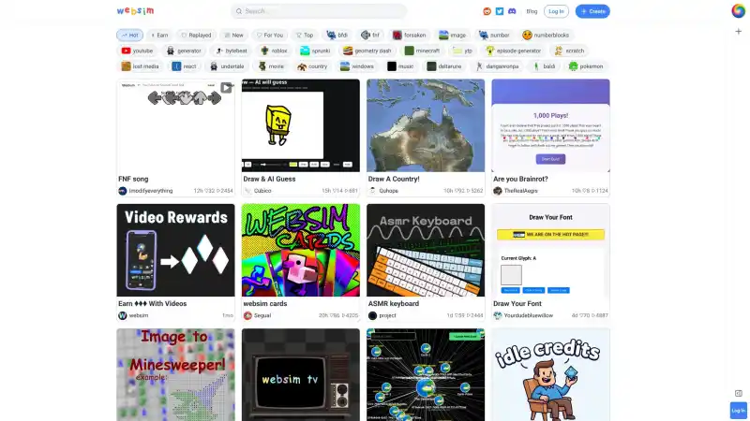The width and height of the screenshot is (750, 421).
Task: Filter by the deltarune tag
Action: [443, 66]
